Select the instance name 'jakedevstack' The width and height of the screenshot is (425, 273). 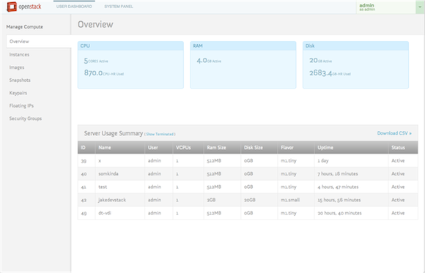pyautogui.click(x=112, y=200)
